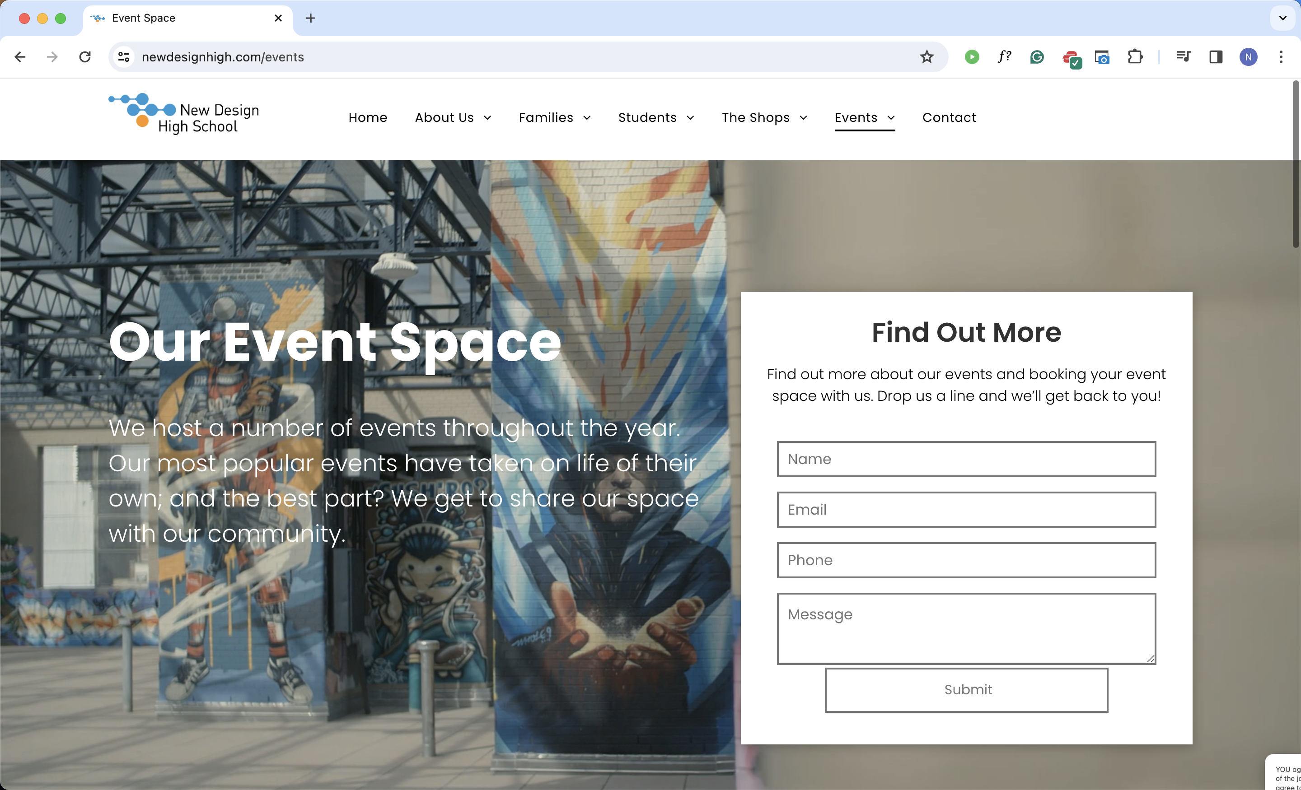Reload the page
This screenshot has width=1301, height=790.
pos(85,56)
